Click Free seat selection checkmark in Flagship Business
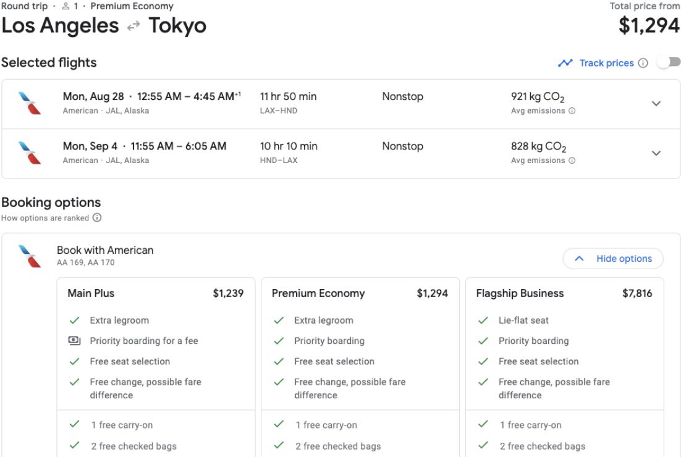Screen dimensions: 681x457 pos(483,361)
